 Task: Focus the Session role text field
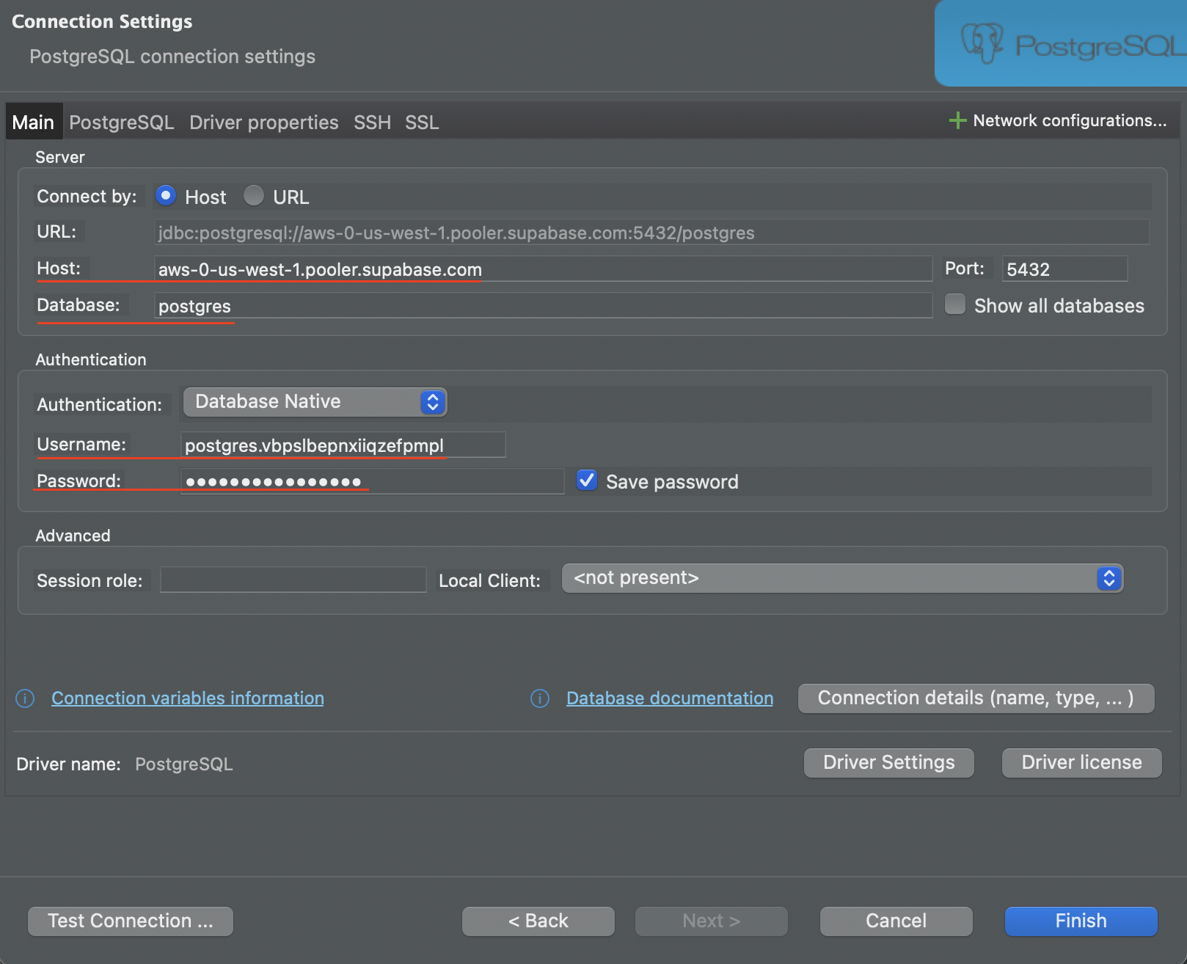click(x=293, y=580)
